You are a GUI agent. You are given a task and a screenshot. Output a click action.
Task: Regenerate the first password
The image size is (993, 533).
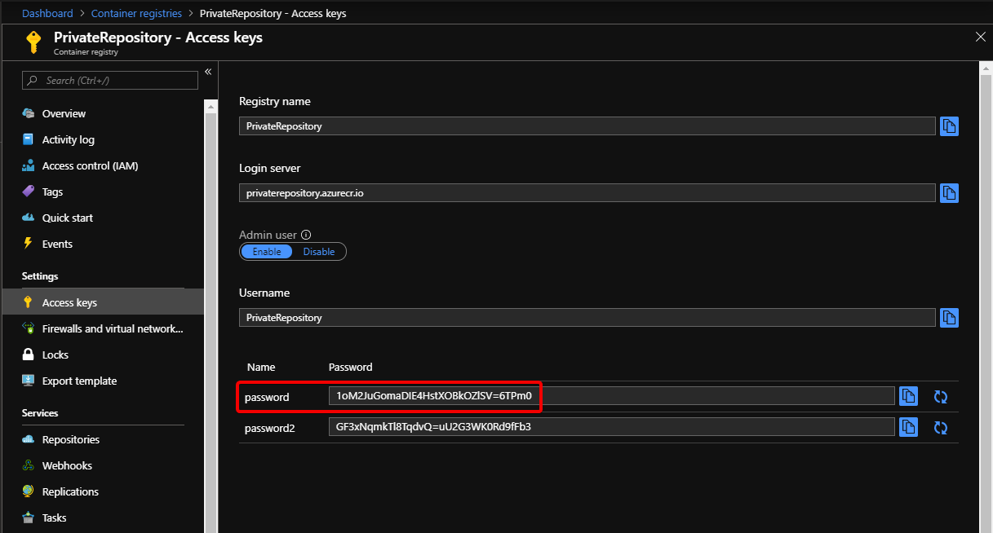[941, 397]
